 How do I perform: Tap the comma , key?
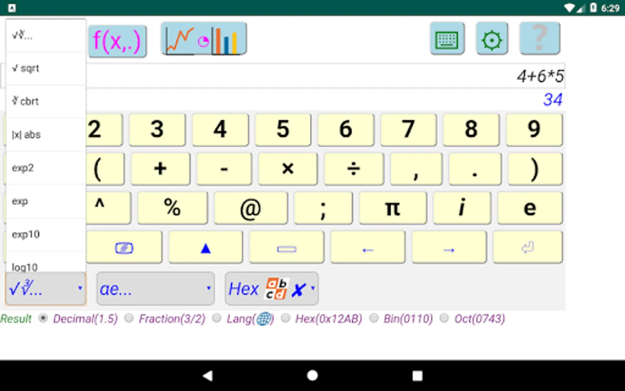click(416, 169)
